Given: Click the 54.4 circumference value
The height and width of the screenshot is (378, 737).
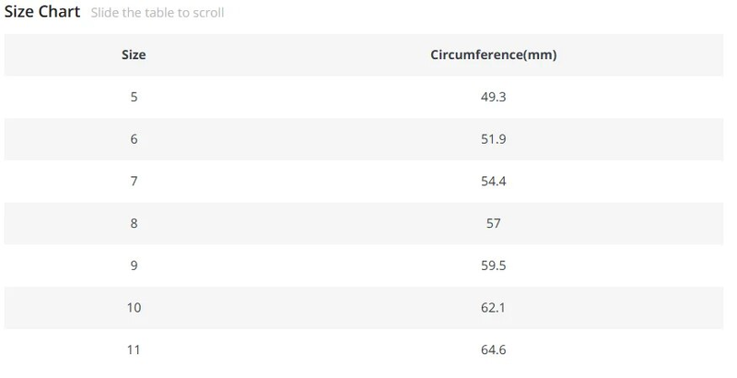Looking at the screenshot, I should click(x=493, y=181).
